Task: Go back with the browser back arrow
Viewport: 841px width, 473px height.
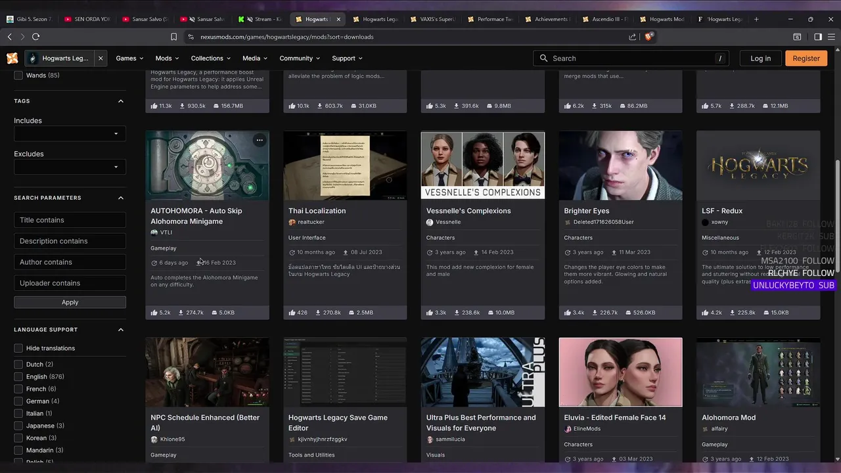Action: tap(10, 37)
